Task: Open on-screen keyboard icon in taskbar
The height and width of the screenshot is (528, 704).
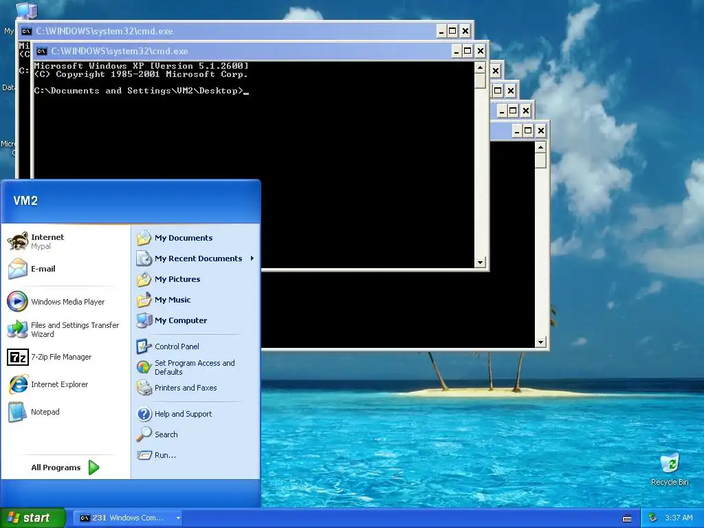Action: point(627,518)
